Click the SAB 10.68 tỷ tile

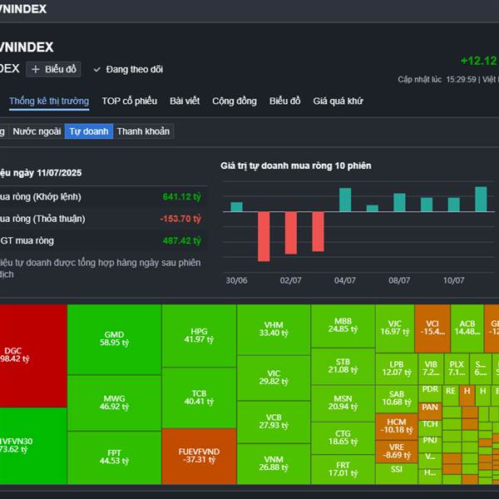397,399
